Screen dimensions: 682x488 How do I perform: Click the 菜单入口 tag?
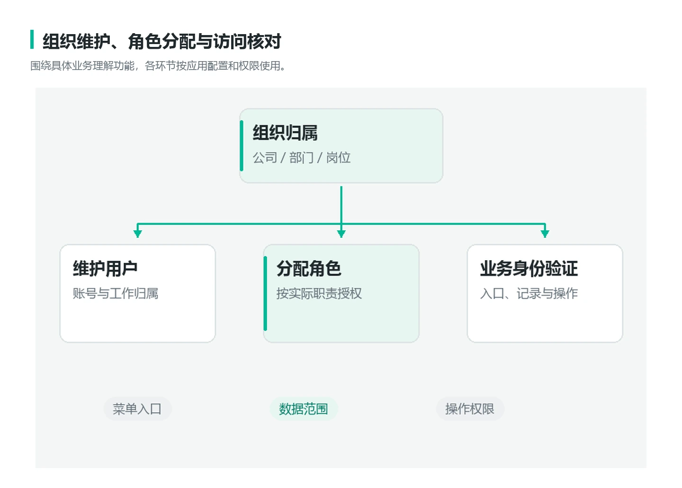pos(137,409)
